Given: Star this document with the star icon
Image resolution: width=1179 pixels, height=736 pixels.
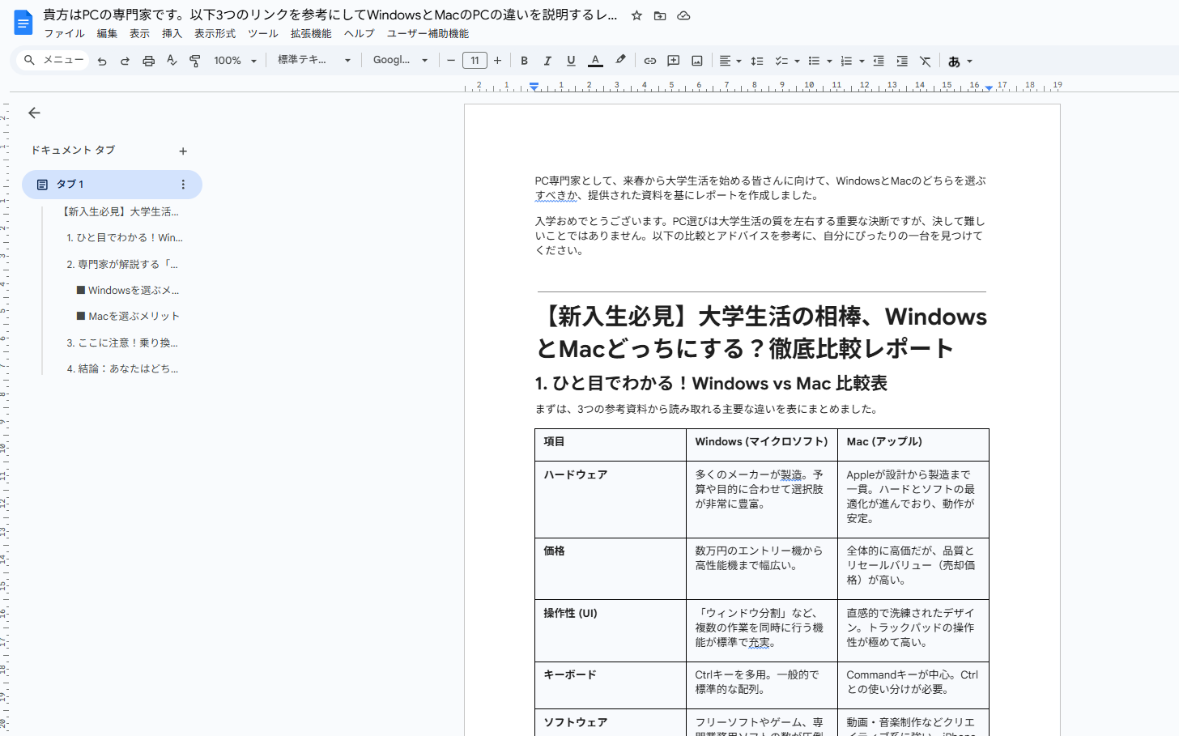Looking at the screenshot, I should click(x=636, y=15).
